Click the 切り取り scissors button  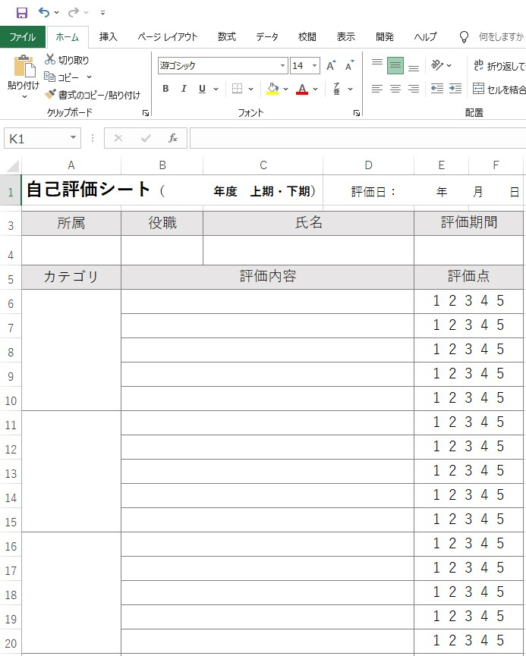click(67, 60)
